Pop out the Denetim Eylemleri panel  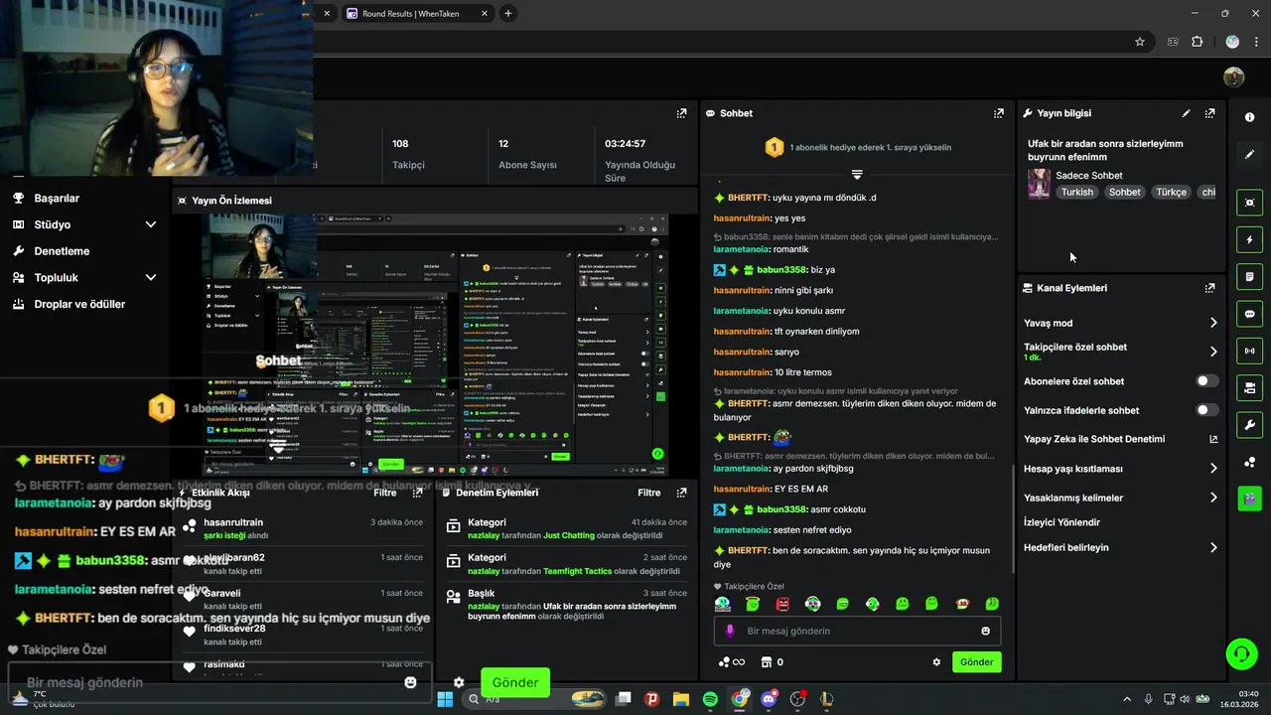[x=681, y=493]
